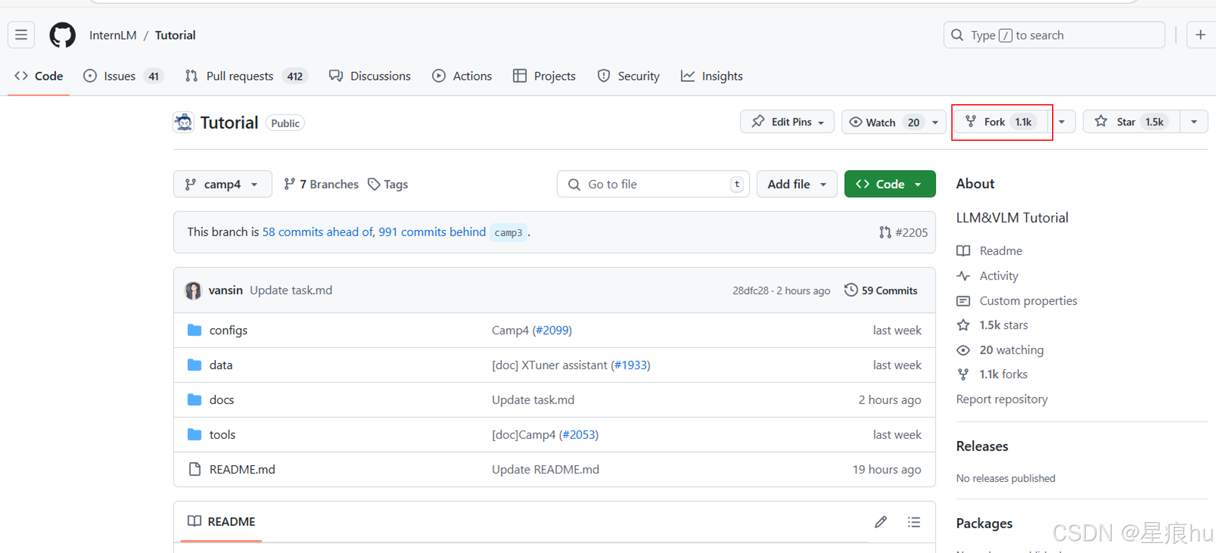Click the Readme link in About
1216x553 pixels.
(1000, 250)
